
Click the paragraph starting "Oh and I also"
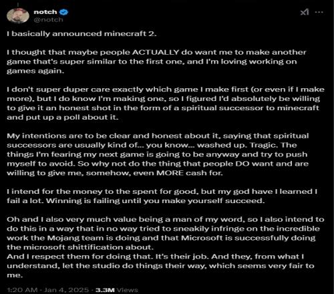coord(166,233)
